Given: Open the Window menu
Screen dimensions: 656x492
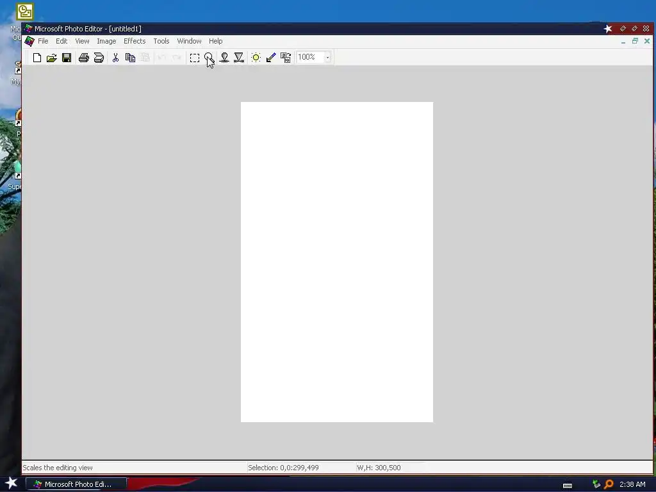Looking at the screenshot, I should [189, 41].
